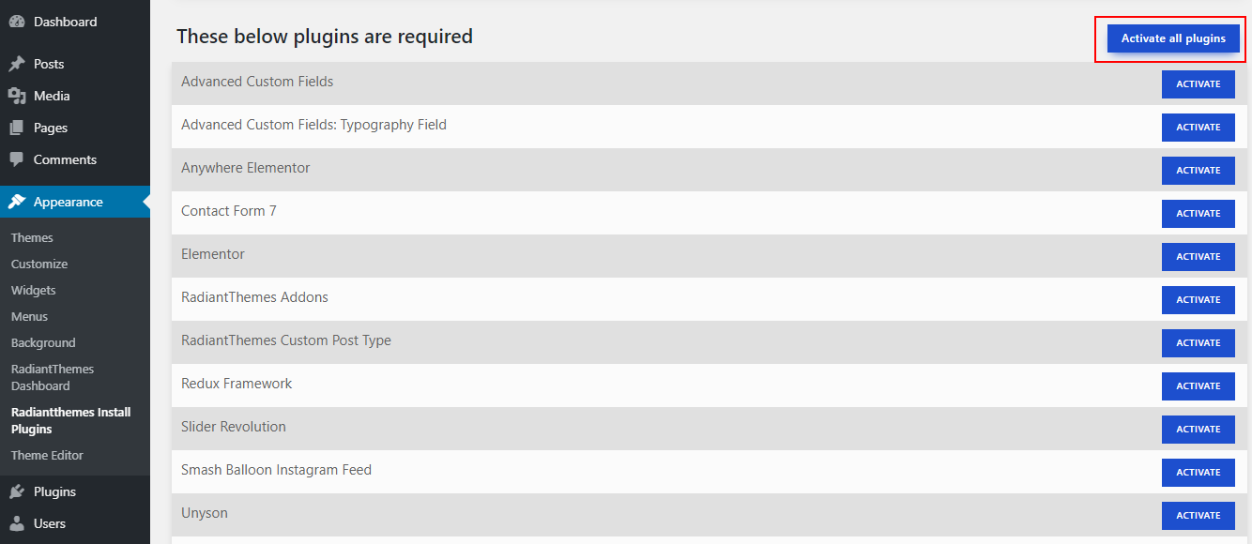Screen dimensions: 1252x544
Task: Activate the Elementor plugin
Action: [x=1198, y=257]
